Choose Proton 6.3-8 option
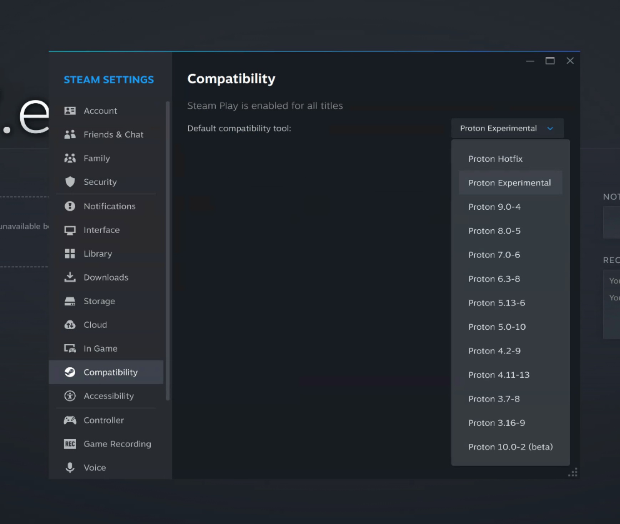 click(510, 279)
